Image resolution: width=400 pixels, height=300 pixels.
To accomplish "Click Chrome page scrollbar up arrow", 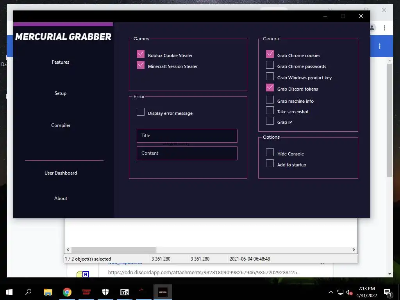I will click(389, 61).
